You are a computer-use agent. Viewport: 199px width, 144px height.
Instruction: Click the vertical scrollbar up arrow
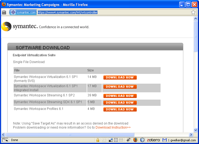click(x=195, y=19)
